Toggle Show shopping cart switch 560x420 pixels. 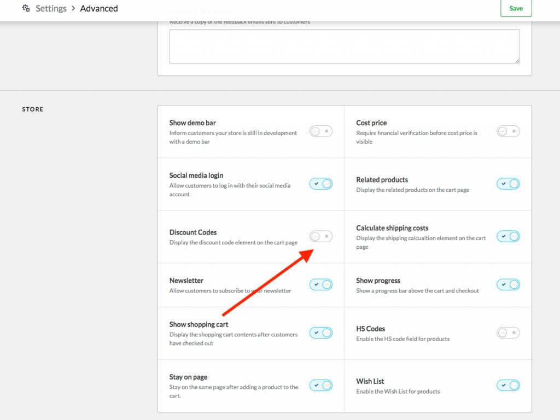(321, 332)
